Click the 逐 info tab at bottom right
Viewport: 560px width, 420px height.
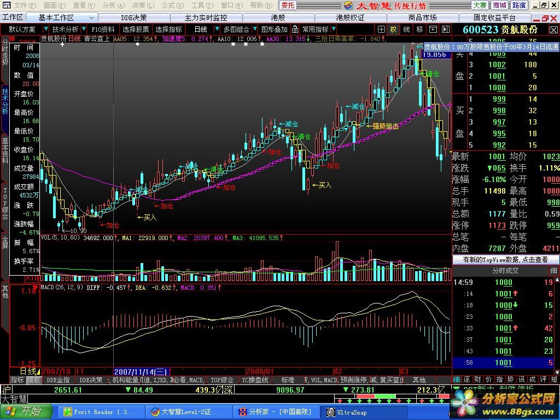(467, 380)
